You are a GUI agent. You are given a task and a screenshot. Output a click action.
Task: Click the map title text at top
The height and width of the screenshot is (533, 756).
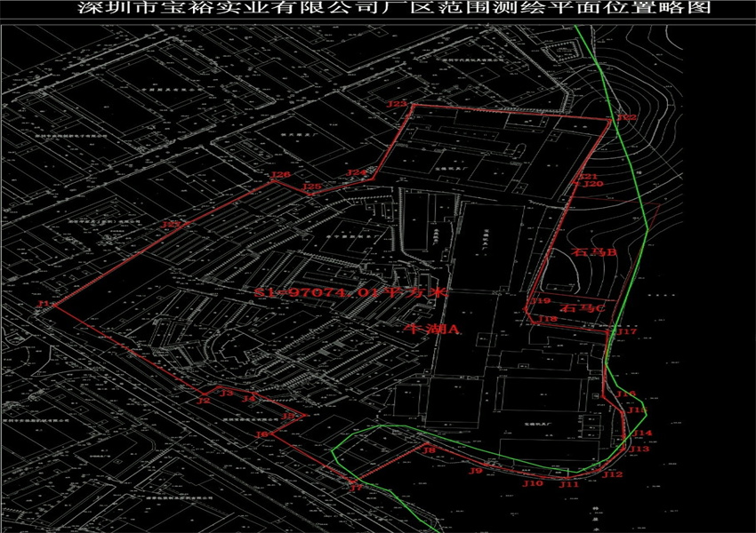coord(394,7)
